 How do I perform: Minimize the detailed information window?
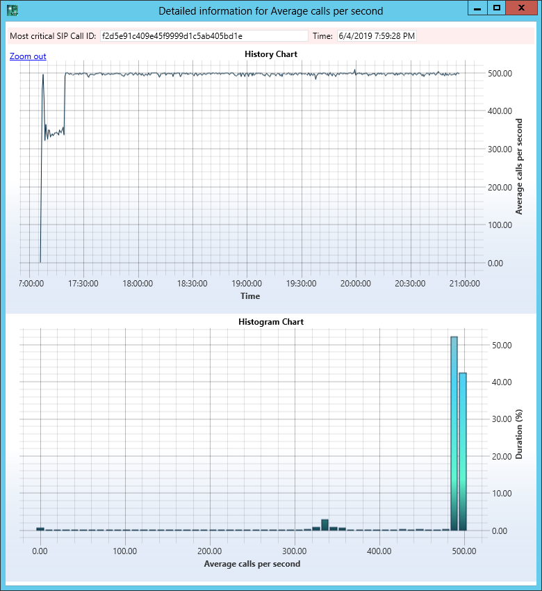coord(477,8)
